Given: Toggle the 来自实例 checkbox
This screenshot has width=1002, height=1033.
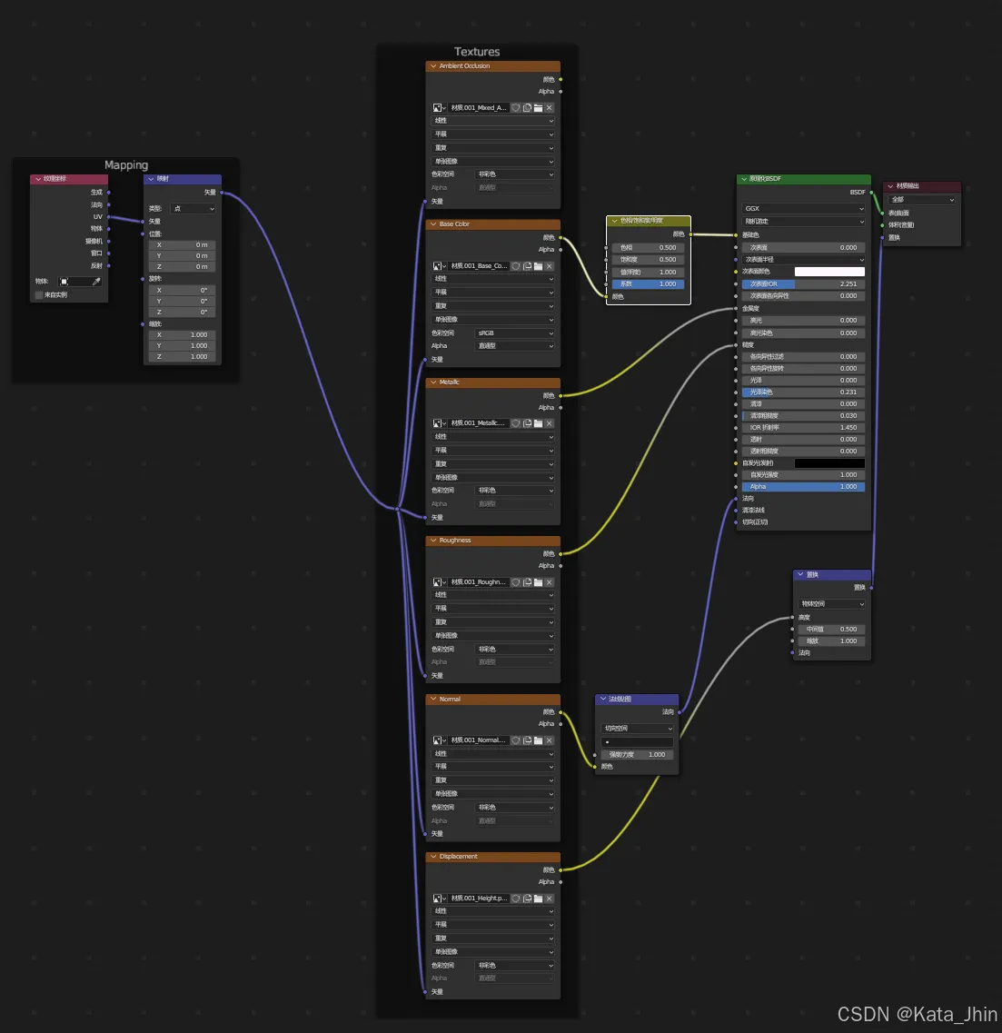Looking at the screenshot, I should point(39,295).
